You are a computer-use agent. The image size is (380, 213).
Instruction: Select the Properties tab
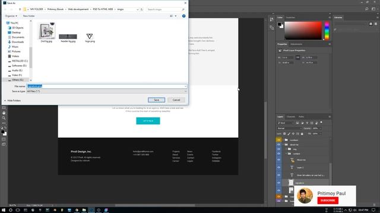282,44
